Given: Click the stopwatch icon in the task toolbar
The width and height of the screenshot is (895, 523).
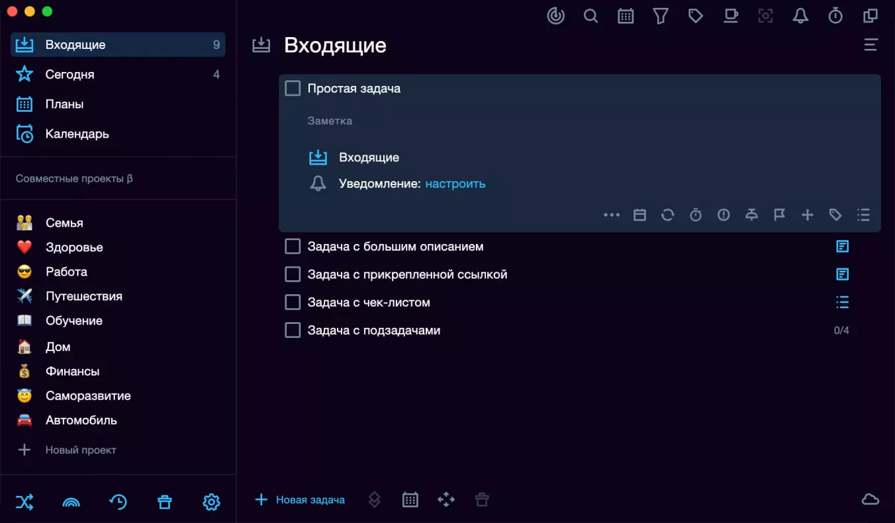Looking at the screenshot, I should click(696, 215).
